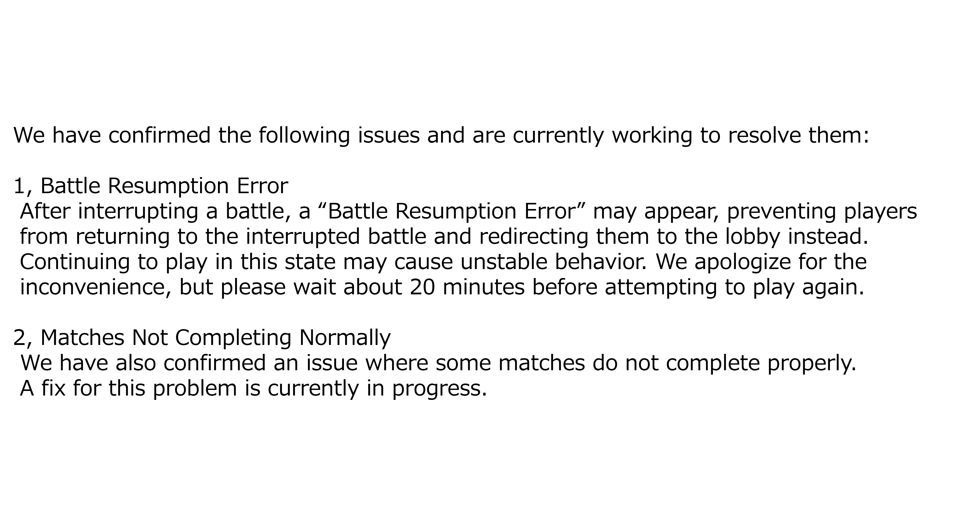The width and height of the screenshot is (957, 521).
Task: Click the heading 'We have confirmed the following issues'
Action: point(441,135)
